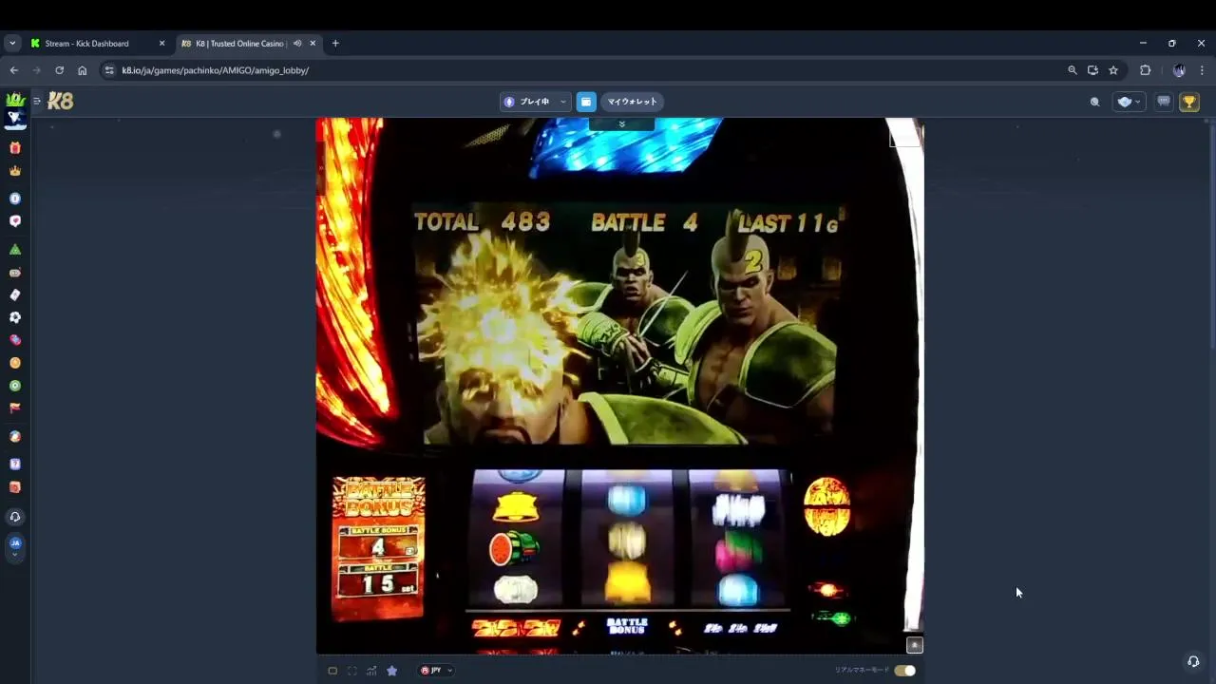The image size is (1216, 684).
Task: Open the avatar profile dropdown in header
Action: pyautogui.click(x=1129, y=102)
